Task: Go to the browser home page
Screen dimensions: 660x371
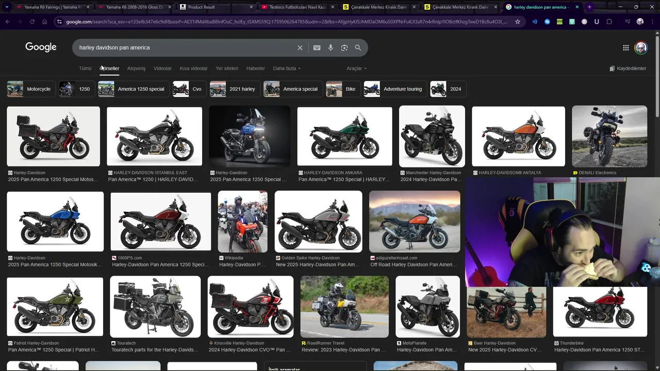Action: pyautogui.click(x=44, y=22)
